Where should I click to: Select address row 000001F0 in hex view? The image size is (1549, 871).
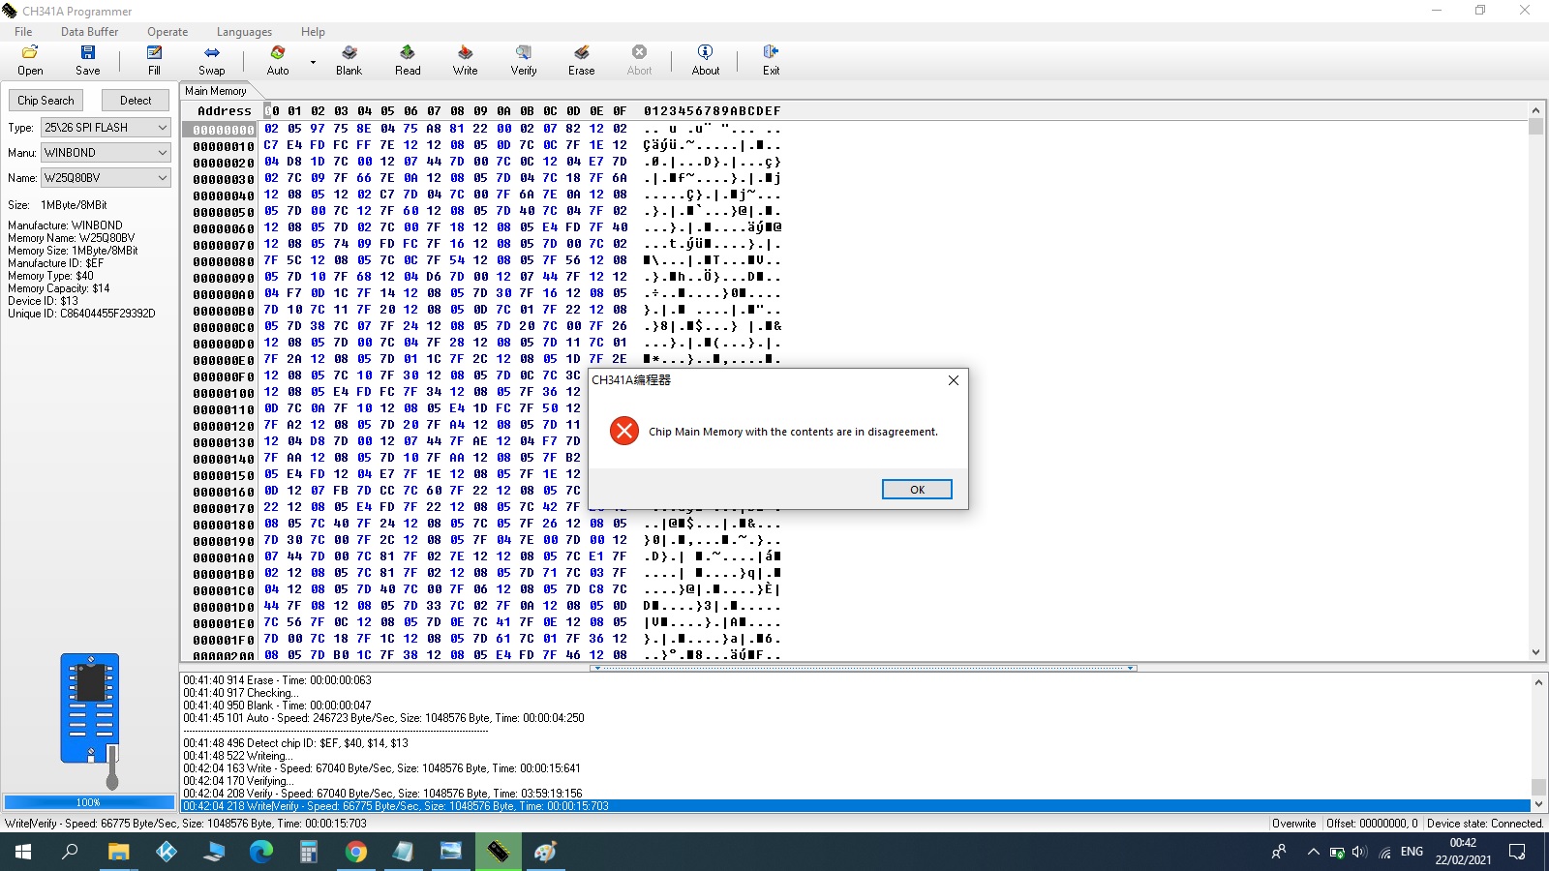pyautogui.click(x=224, y=640)
